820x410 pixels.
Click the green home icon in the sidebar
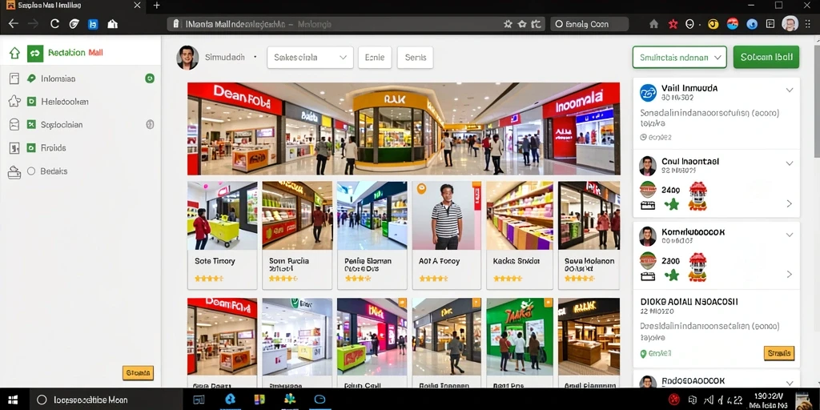[x=14, y=53]
